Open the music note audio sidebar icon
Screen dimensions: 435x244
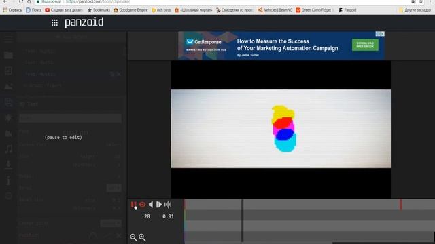[8, 149]
